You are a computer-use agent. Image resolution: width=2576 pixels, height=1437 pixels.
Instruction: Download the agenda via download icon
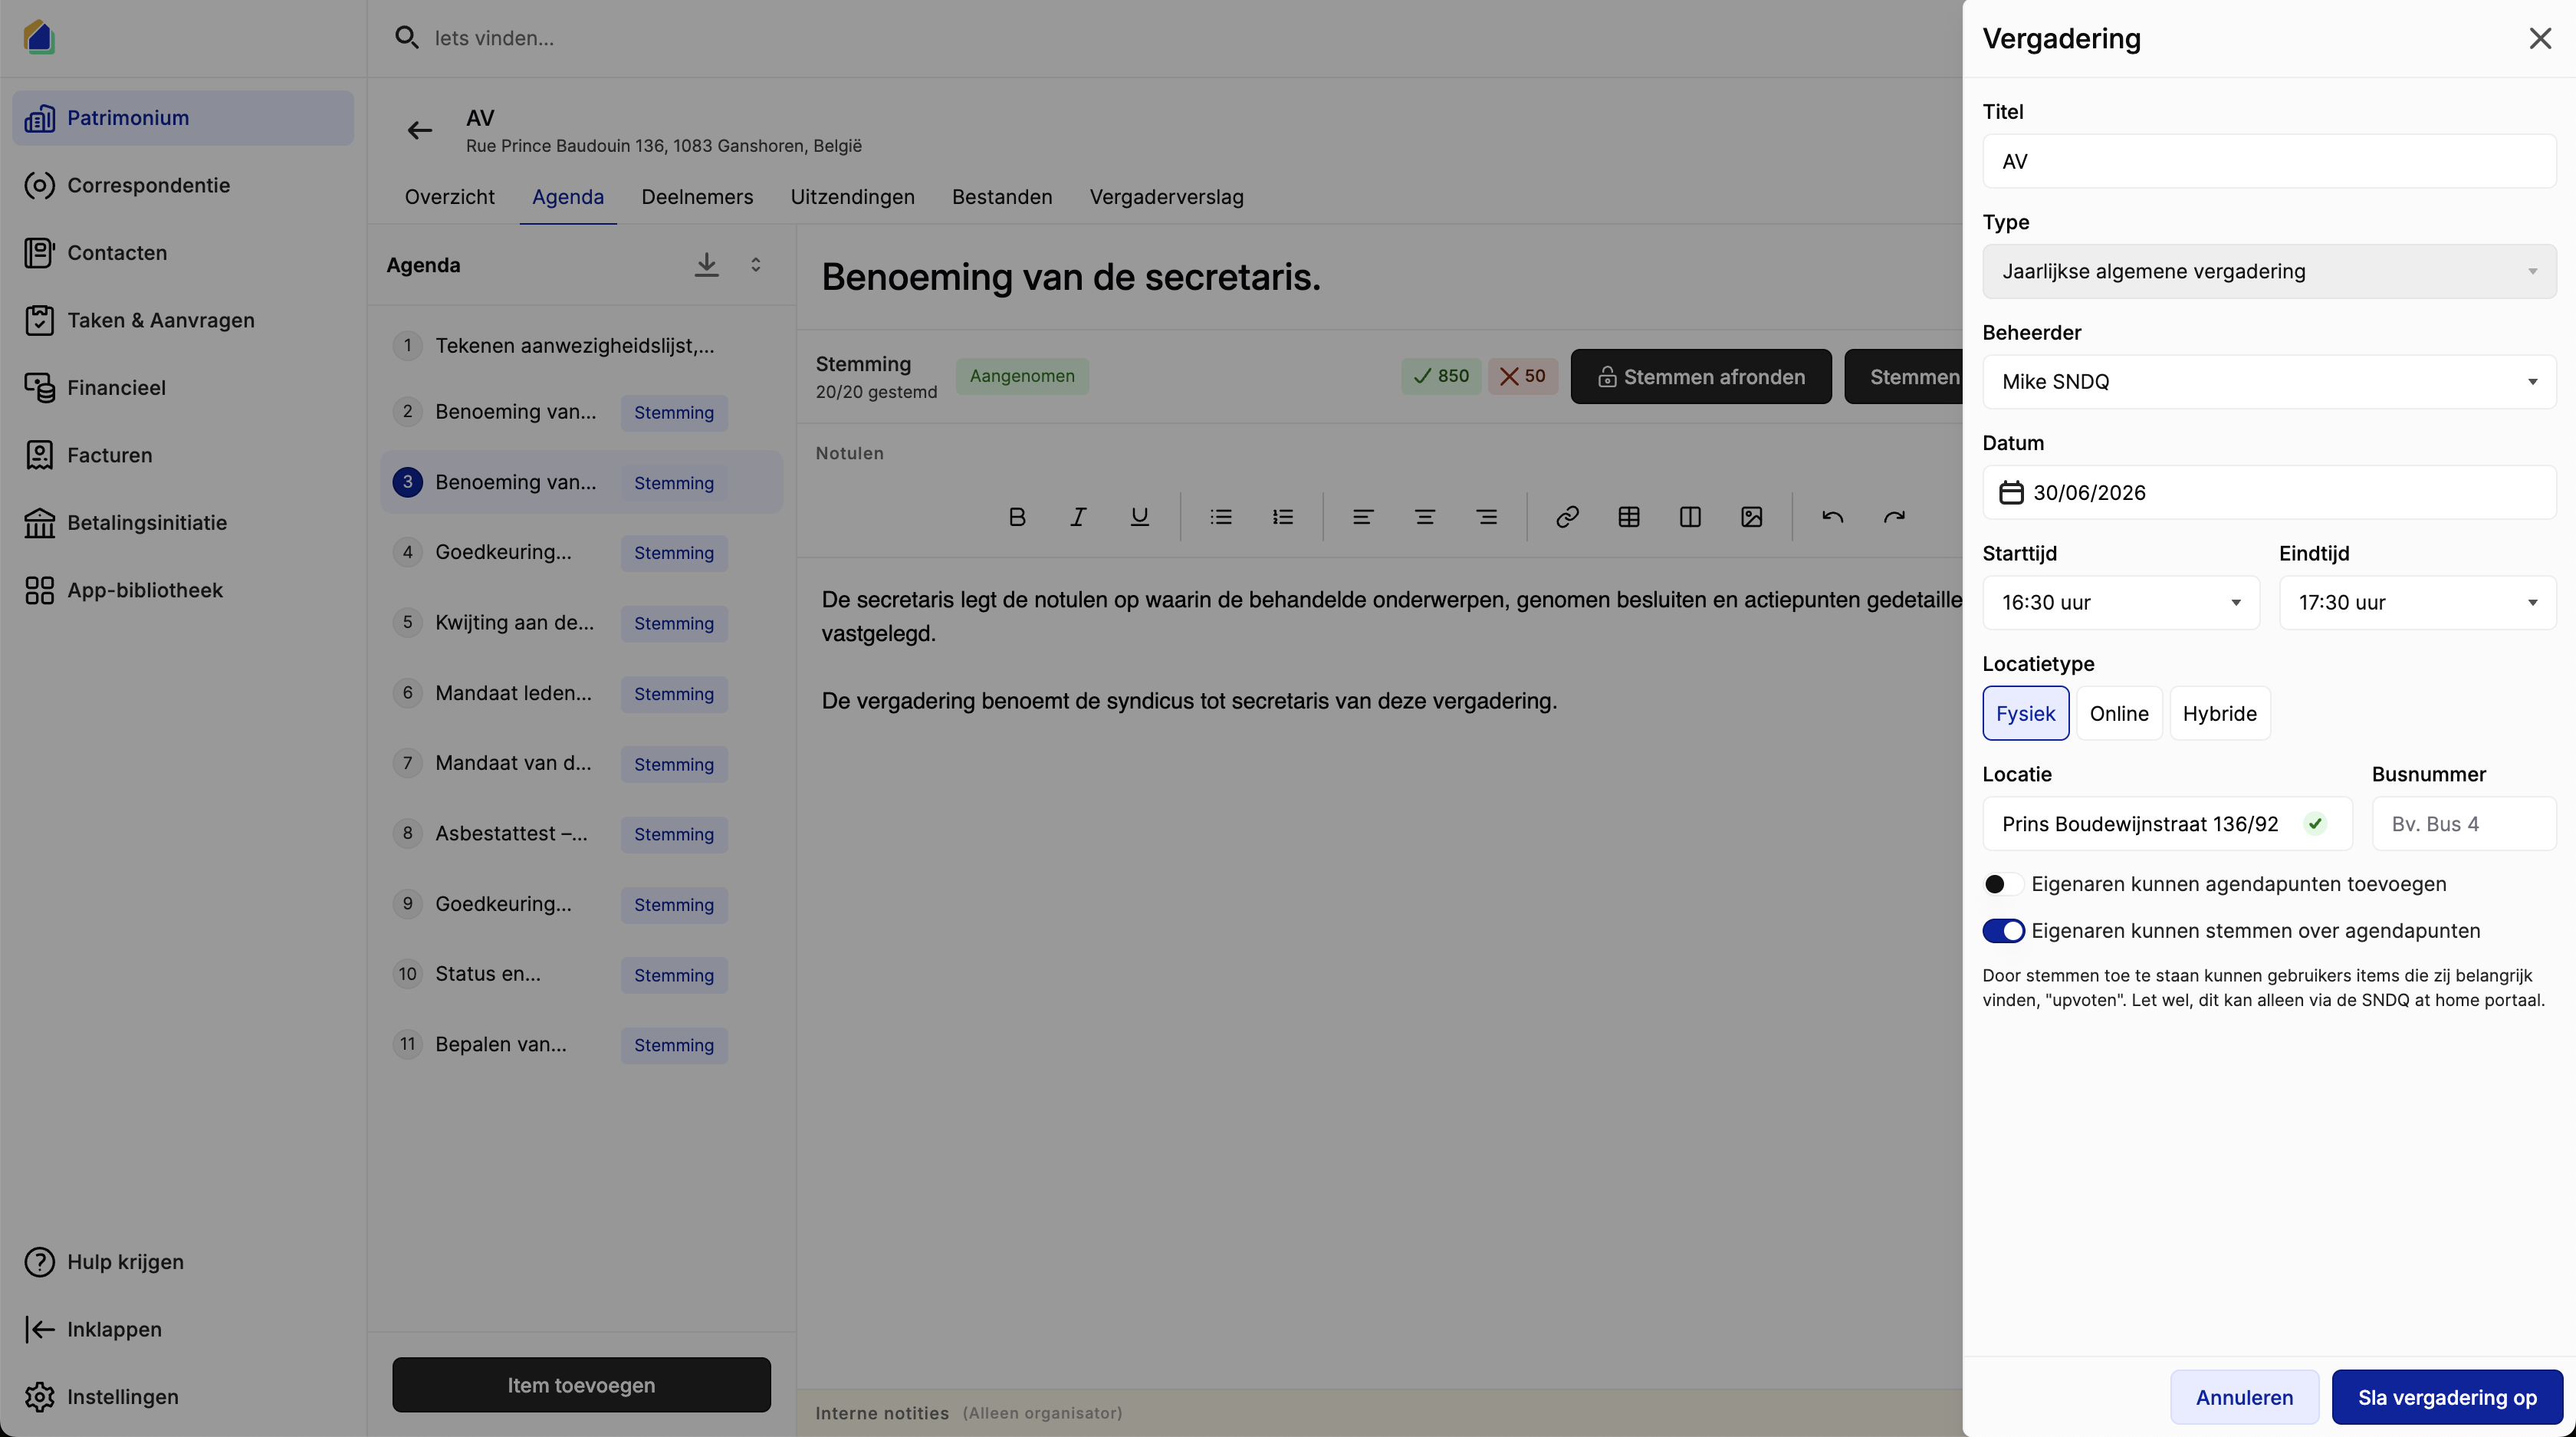pyautogui.click(x=706, y=265)
